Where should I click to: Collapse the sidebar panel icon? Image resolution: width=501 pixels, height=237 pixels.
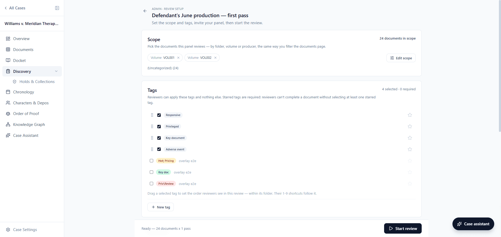tap(57, 8)
